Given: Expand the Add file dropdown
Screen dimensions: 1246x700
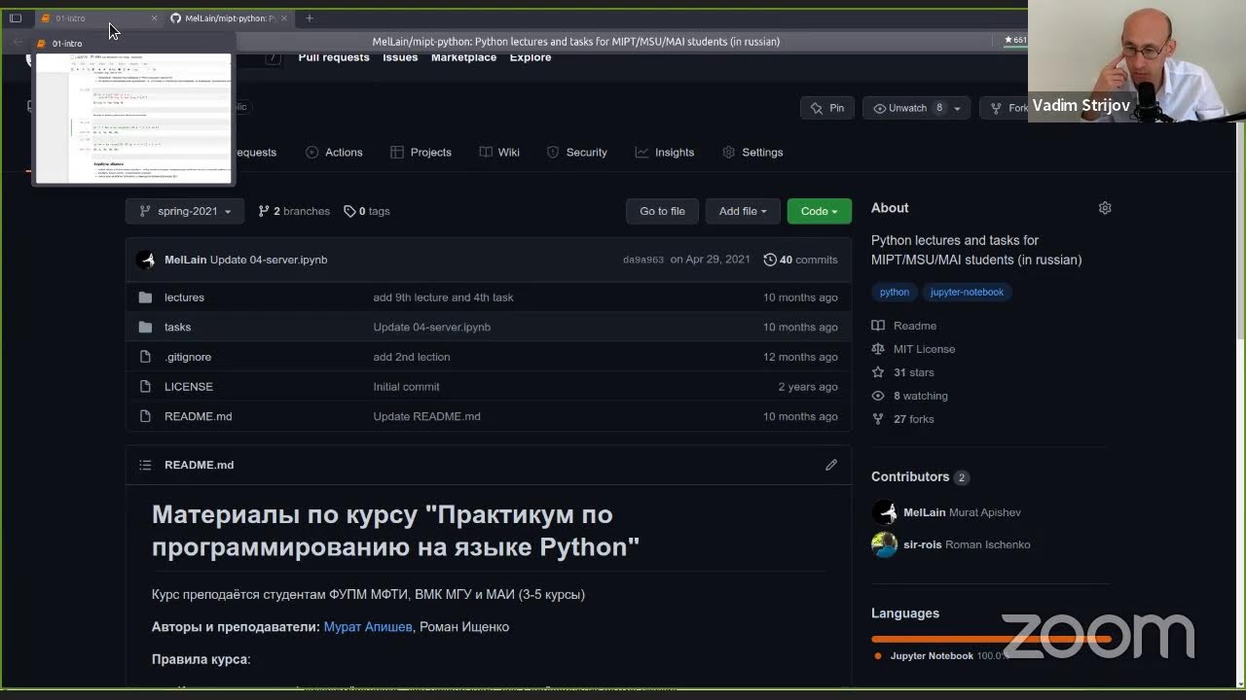Looking at the screenshot, I should click(743, 211).
